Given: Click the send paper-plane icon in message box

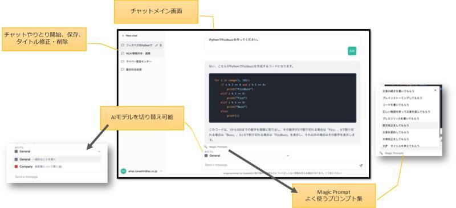Looking at the screenshot, I should [361, 165].
